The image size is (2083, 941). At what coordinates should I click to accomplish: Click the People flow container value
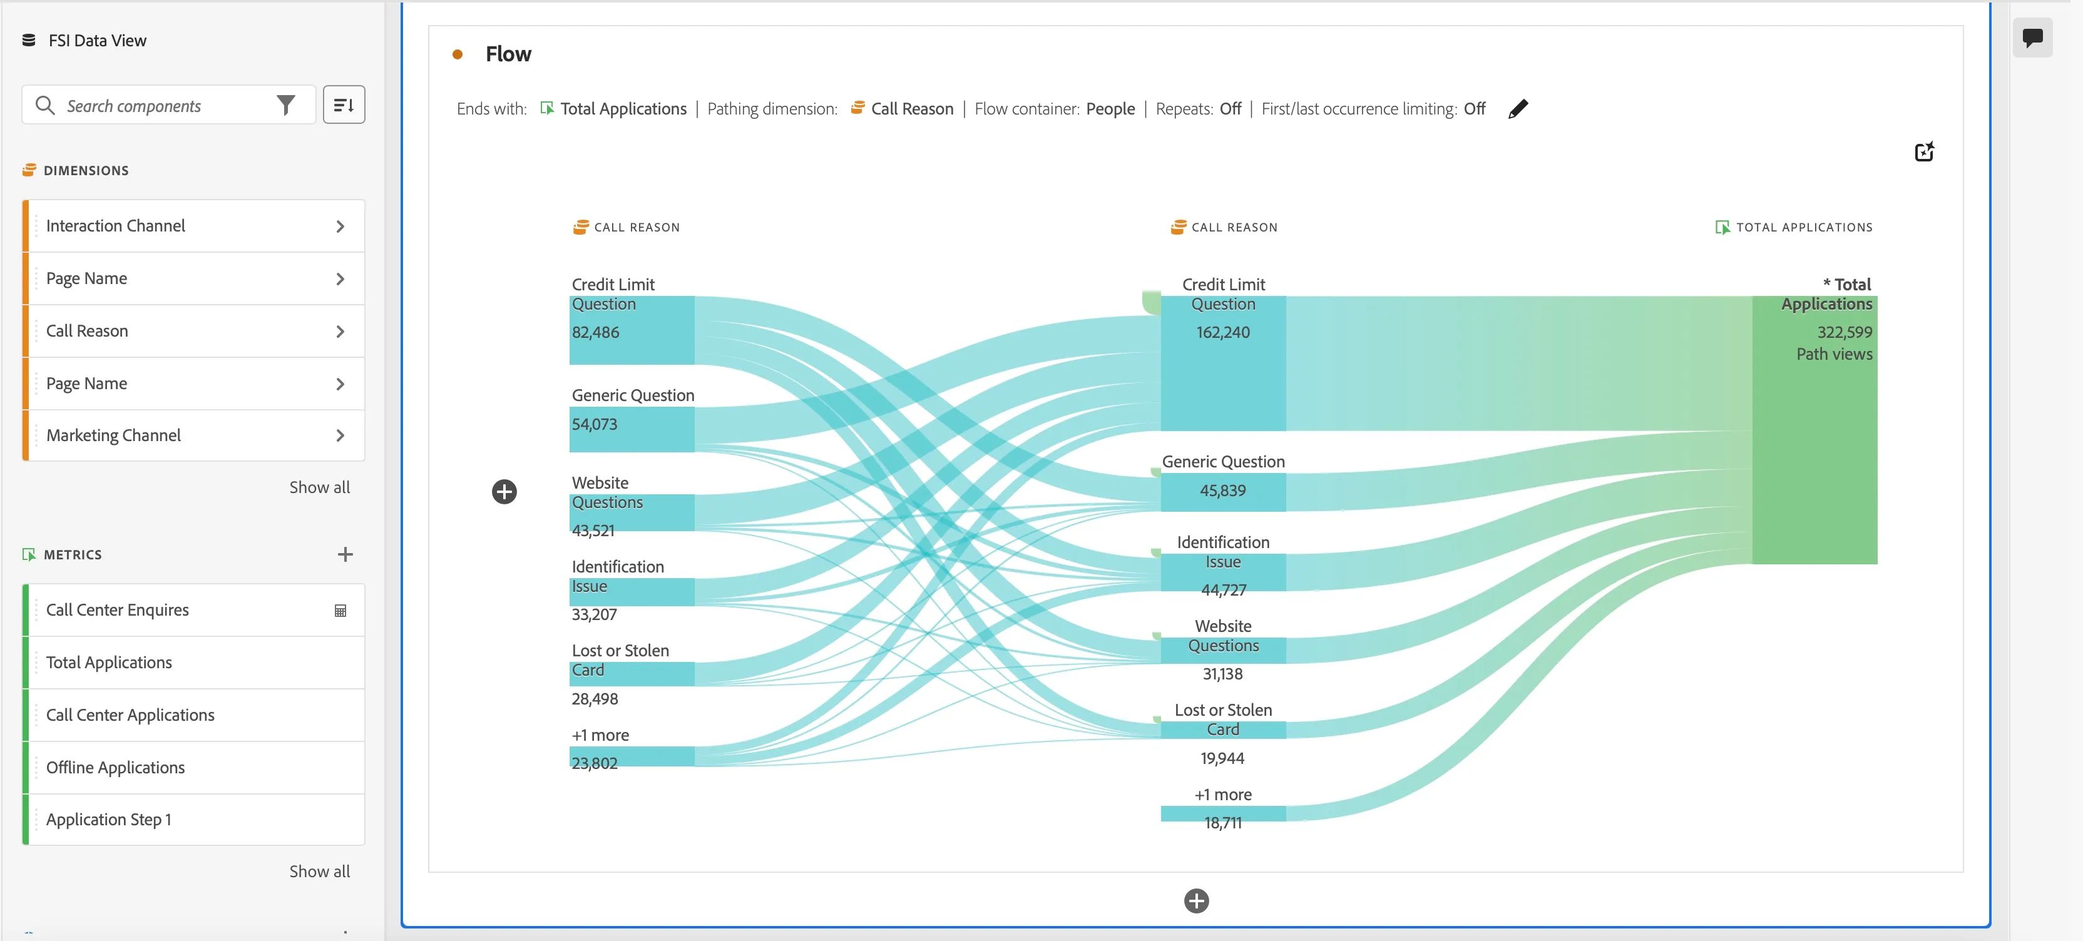(x=1110, y=108)
